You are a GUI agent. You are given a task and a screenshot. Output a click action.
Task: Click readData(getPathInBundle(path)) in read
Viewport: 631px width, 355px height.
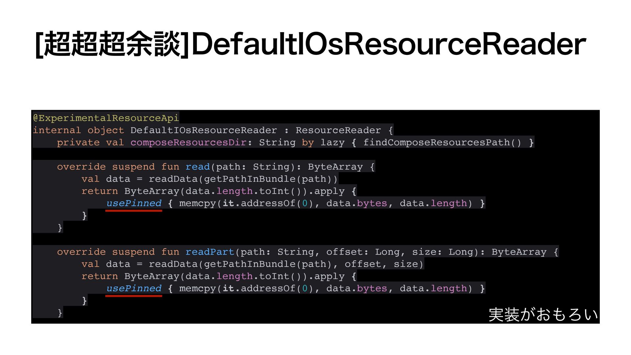243,179
